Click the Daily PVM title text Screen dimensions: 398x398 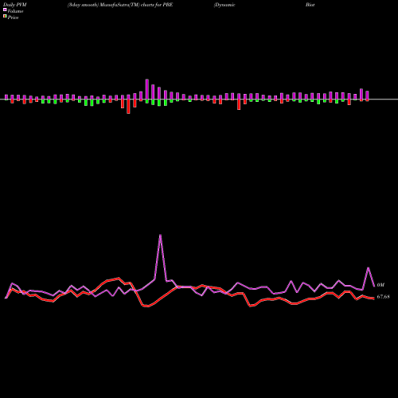coord(15,5)
